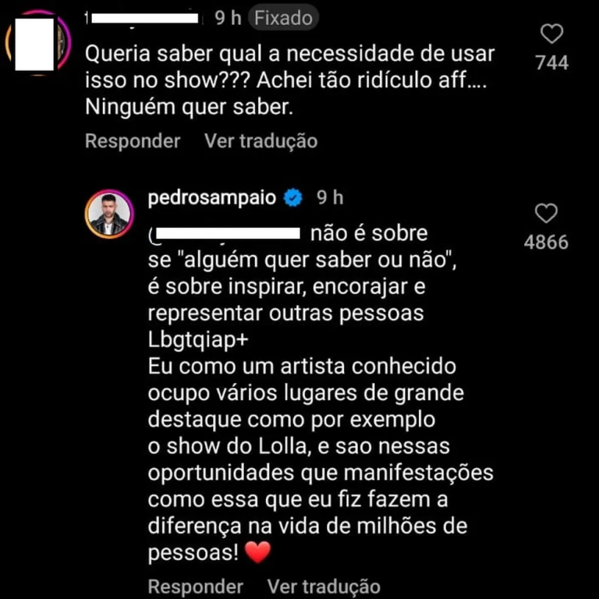View the 4866 likes count on the reply

tap(546, 243)
